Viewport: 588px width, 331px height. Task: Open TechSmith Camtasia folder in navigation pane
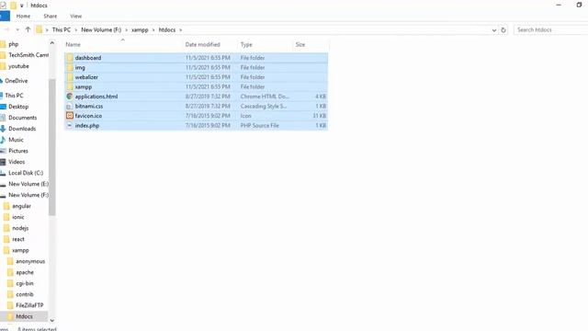click(x=28, y=55)
